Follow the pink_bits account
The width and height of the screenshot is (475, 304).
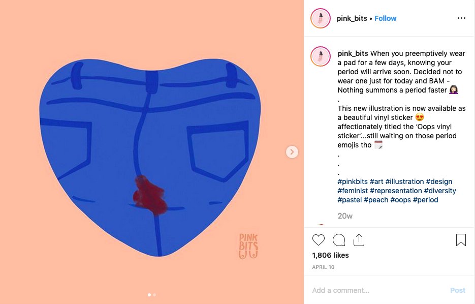coord(385,18)
